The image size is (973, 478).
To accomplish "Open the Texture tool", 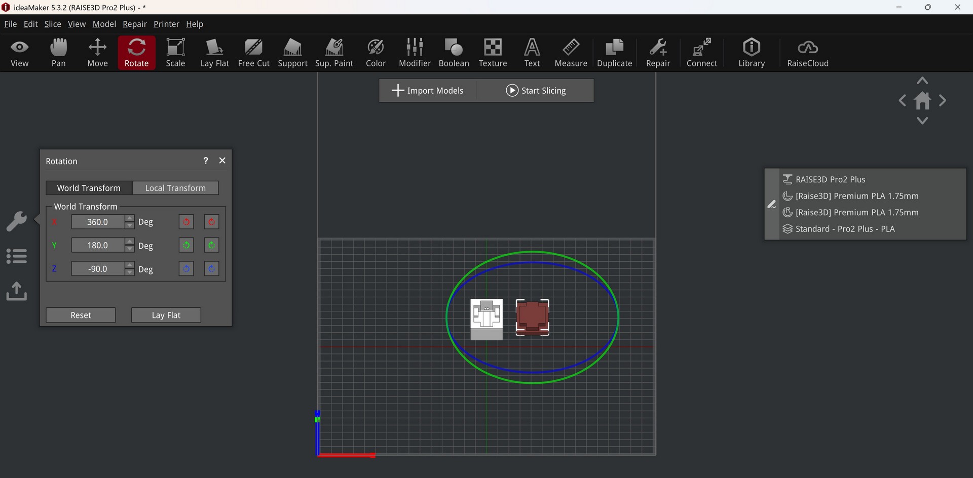I will (493, 53).
